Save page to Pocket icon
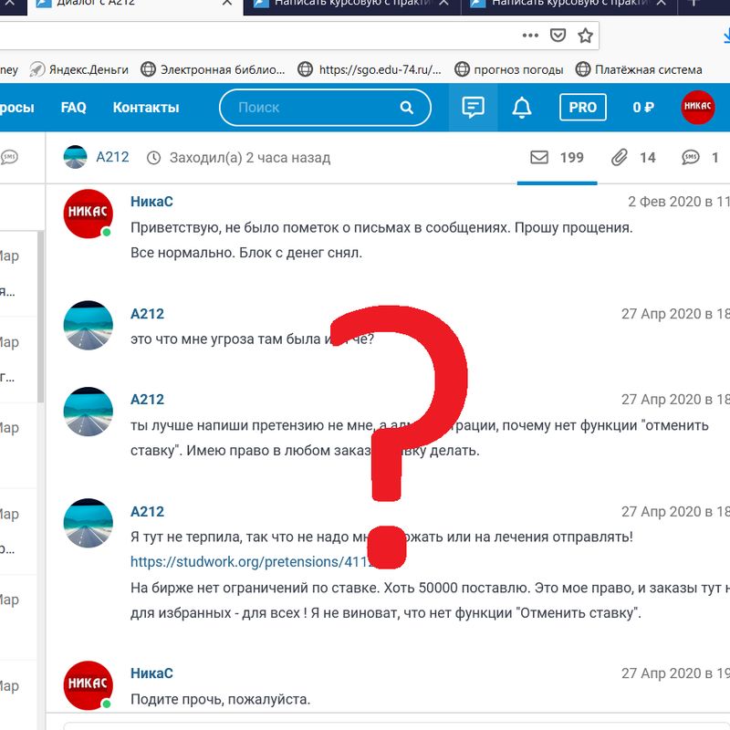The width and height of the screenshot is (730, 730). point(558,36)
